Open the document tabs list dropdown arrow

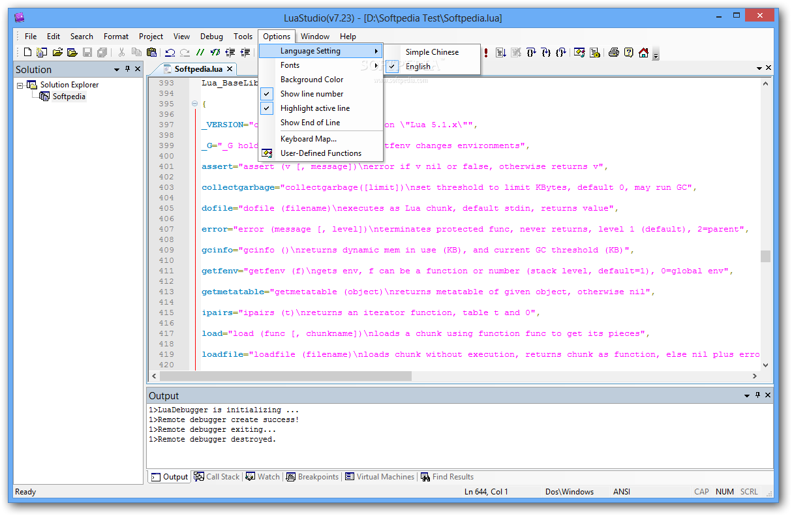759,68
